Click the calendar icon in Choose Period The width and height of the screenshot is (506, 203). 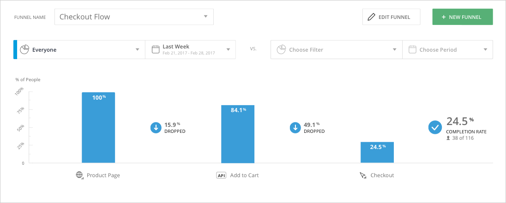pyautogui.click(x=412, y=49)
